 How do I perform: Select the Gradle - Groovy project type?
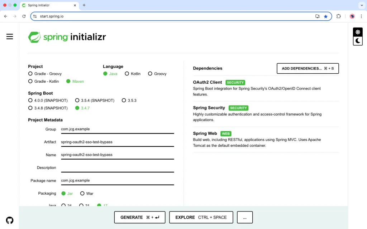pos(45,74)
